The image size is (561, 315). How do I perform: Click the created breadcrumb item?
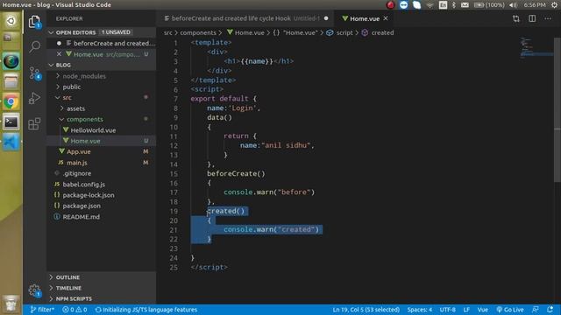pyautogui.click(x=382, y=32)
